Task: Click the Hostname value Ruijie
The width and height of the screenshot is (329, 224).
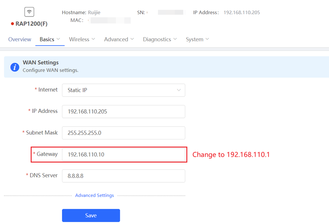Action: [x=94, y=13]
